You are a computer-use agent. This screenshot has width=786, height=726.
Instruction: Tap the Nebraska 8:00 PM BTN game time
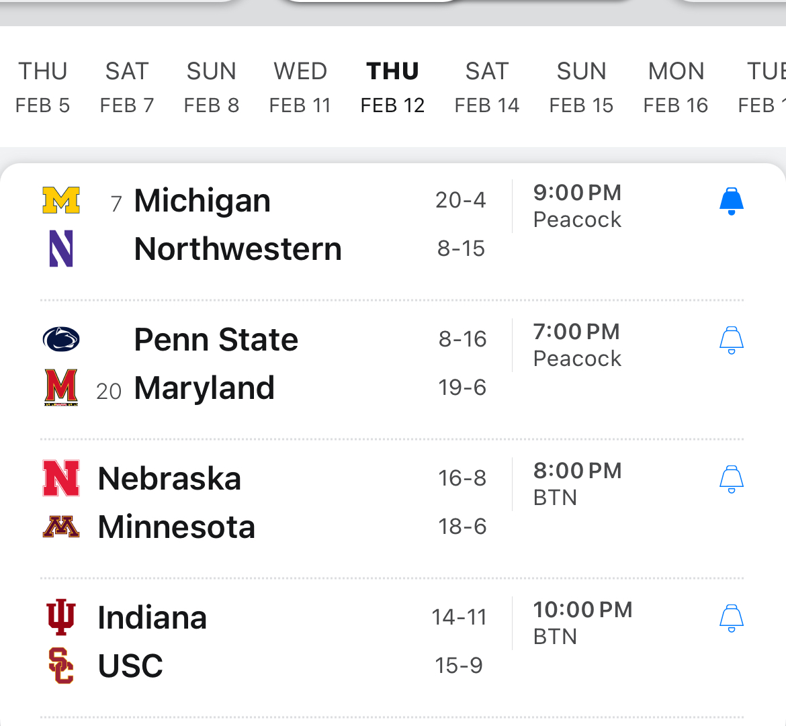577,484
